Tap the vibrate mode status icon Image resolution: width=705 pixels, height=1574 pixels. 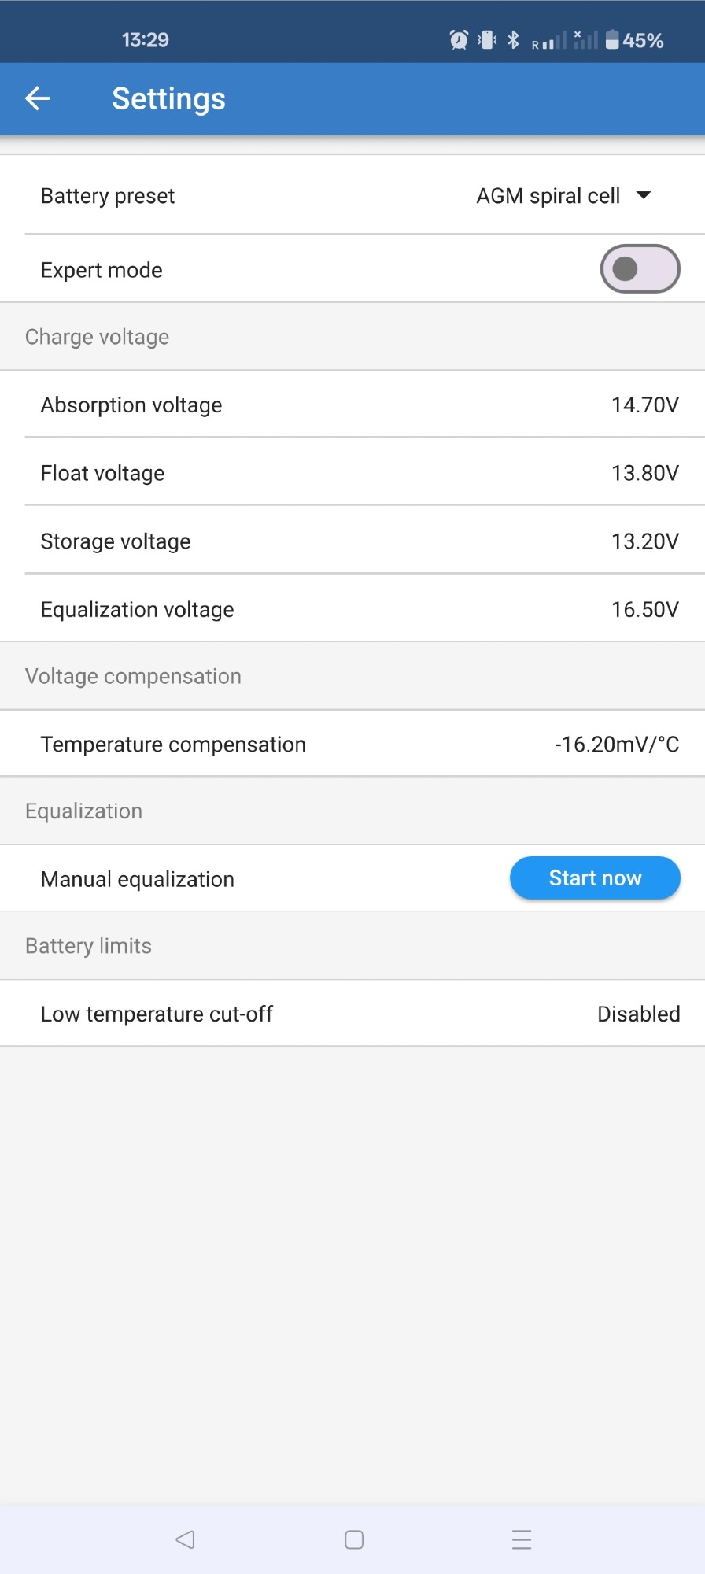[487, 39]
